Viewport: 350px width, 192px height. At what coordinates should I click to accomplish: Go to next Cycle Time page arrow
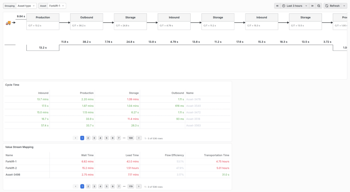coord(139,138)
